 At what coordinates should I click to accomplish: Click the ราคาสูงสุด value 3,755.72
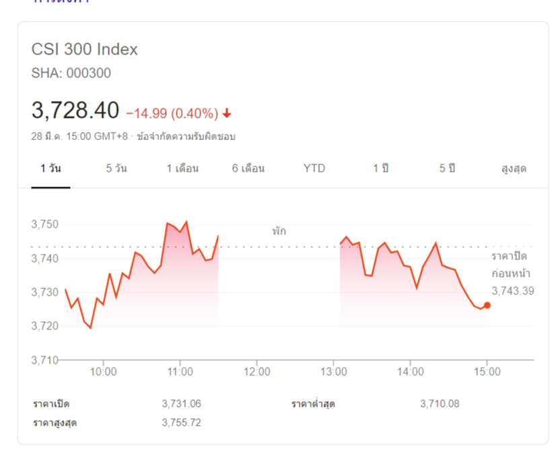(x=182, y=422)
